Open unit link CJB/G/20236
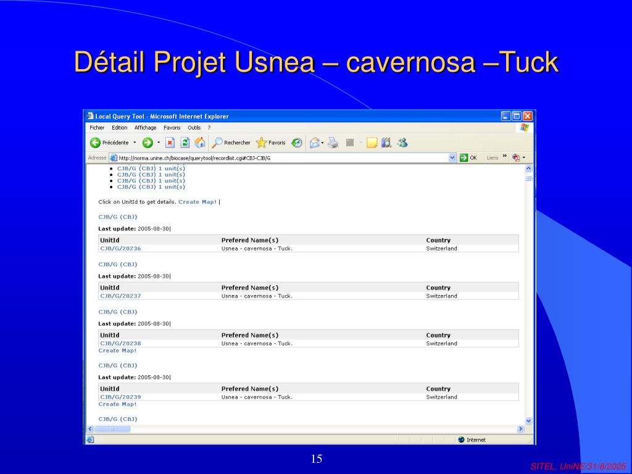Screen dimensions: 632x474 (120, 249)
